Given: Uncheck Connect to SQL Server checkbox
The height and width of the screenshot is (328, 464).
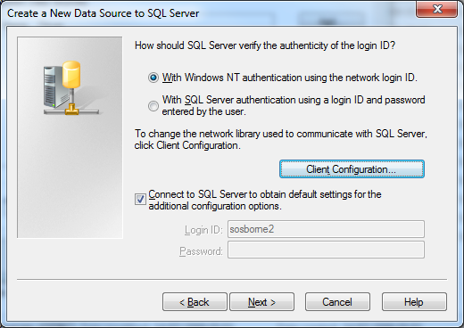Looking at the screenshot, I should (x=140, y=199).
